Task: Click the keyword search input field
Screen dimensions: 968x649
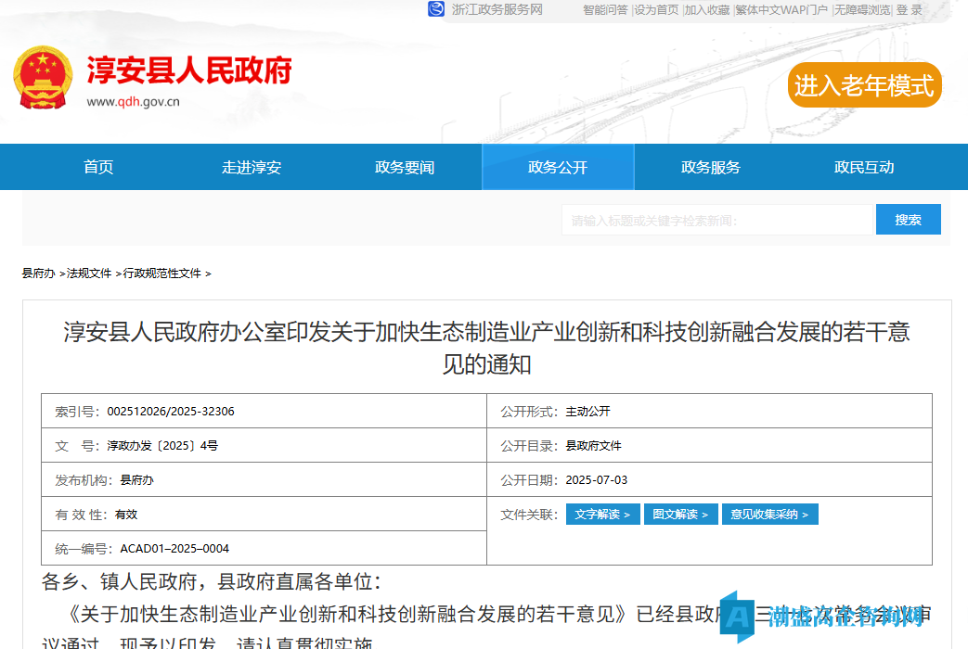Action: click(717, 220)
